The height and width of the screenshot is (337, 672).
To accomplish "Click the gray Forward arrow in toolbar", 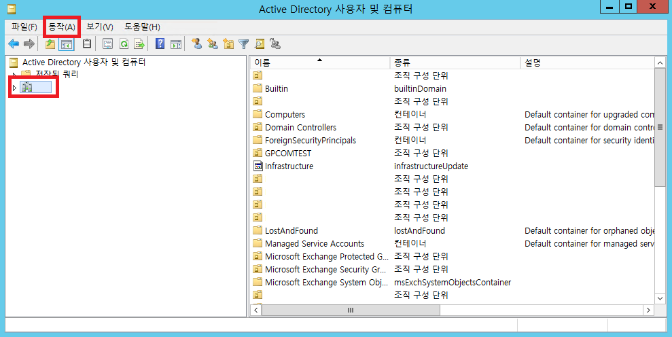I will pyautogui.click(x=29, y=43).
